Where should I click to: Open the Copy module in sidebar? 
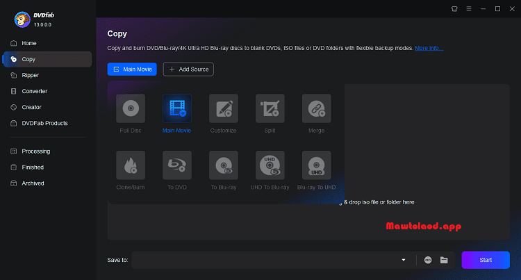pyautogui.click(x=47, y=59)
